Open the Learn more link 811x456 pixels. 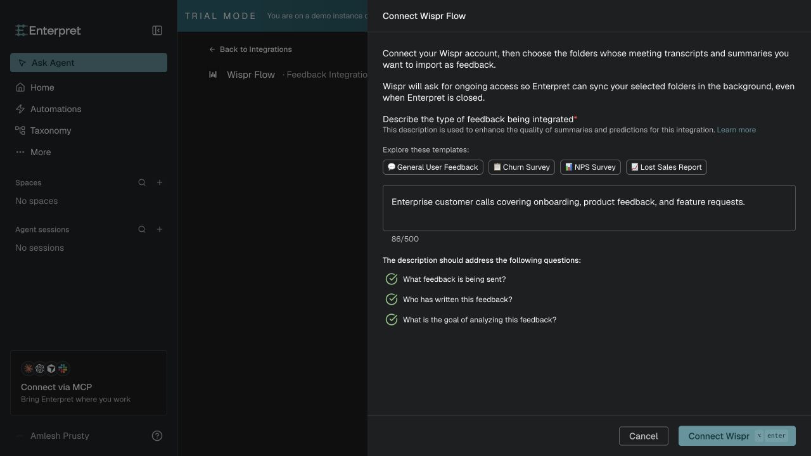736,130
